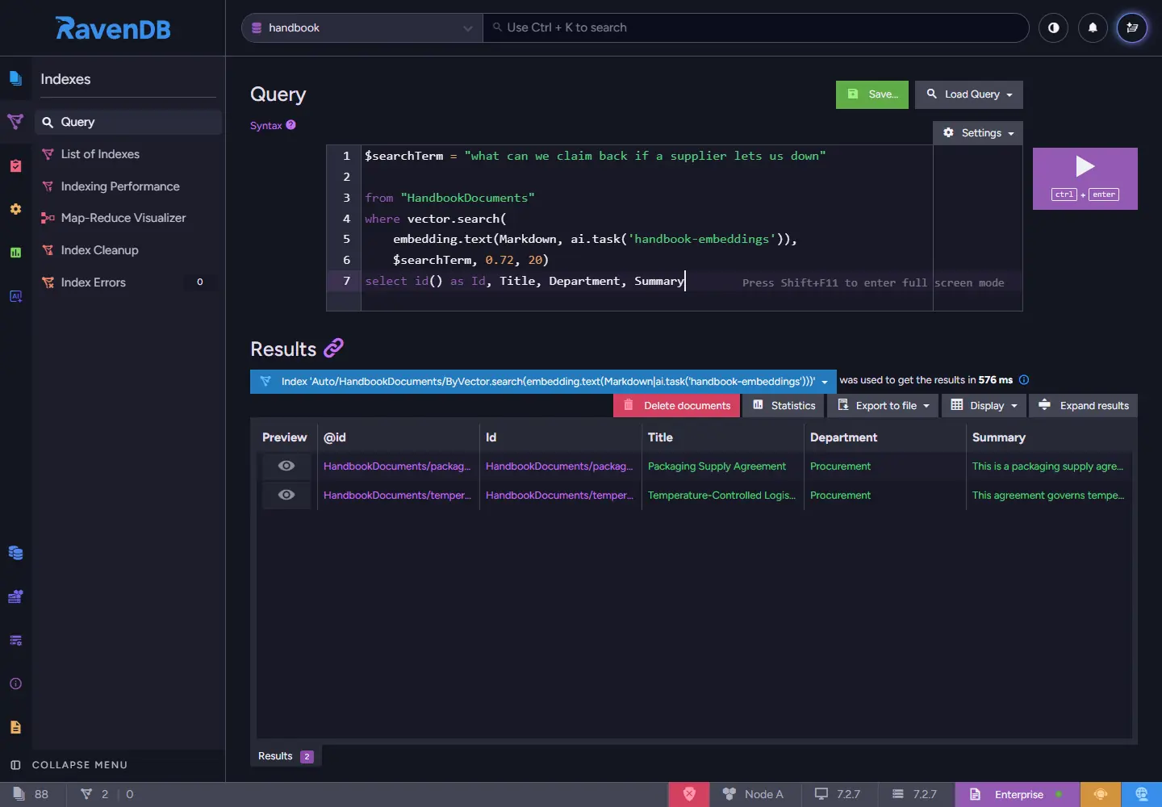Image resolution: width=1162 pixels, height=807 pixels.
Task: Click the Save query button
Action: [872, 94]
